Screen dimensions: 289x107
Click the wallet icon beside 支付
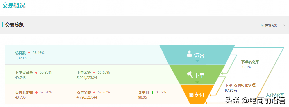[191, 95]
